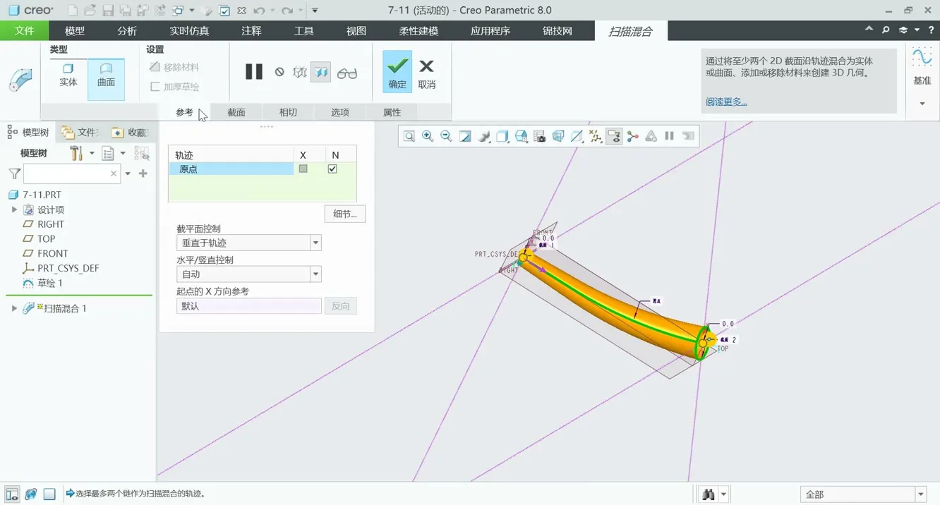Open the 阅读更多 help link
Viewport: 940px width, 505px height.
[726, 102]
